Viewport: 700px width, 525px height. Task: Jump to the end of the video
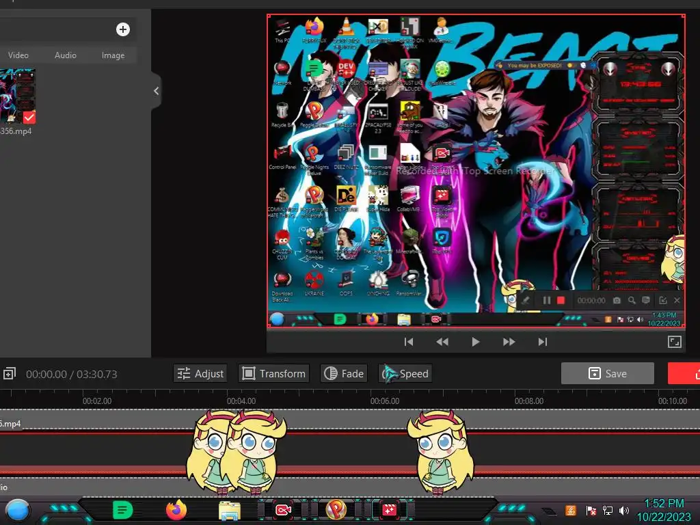(x=542, y=342)
